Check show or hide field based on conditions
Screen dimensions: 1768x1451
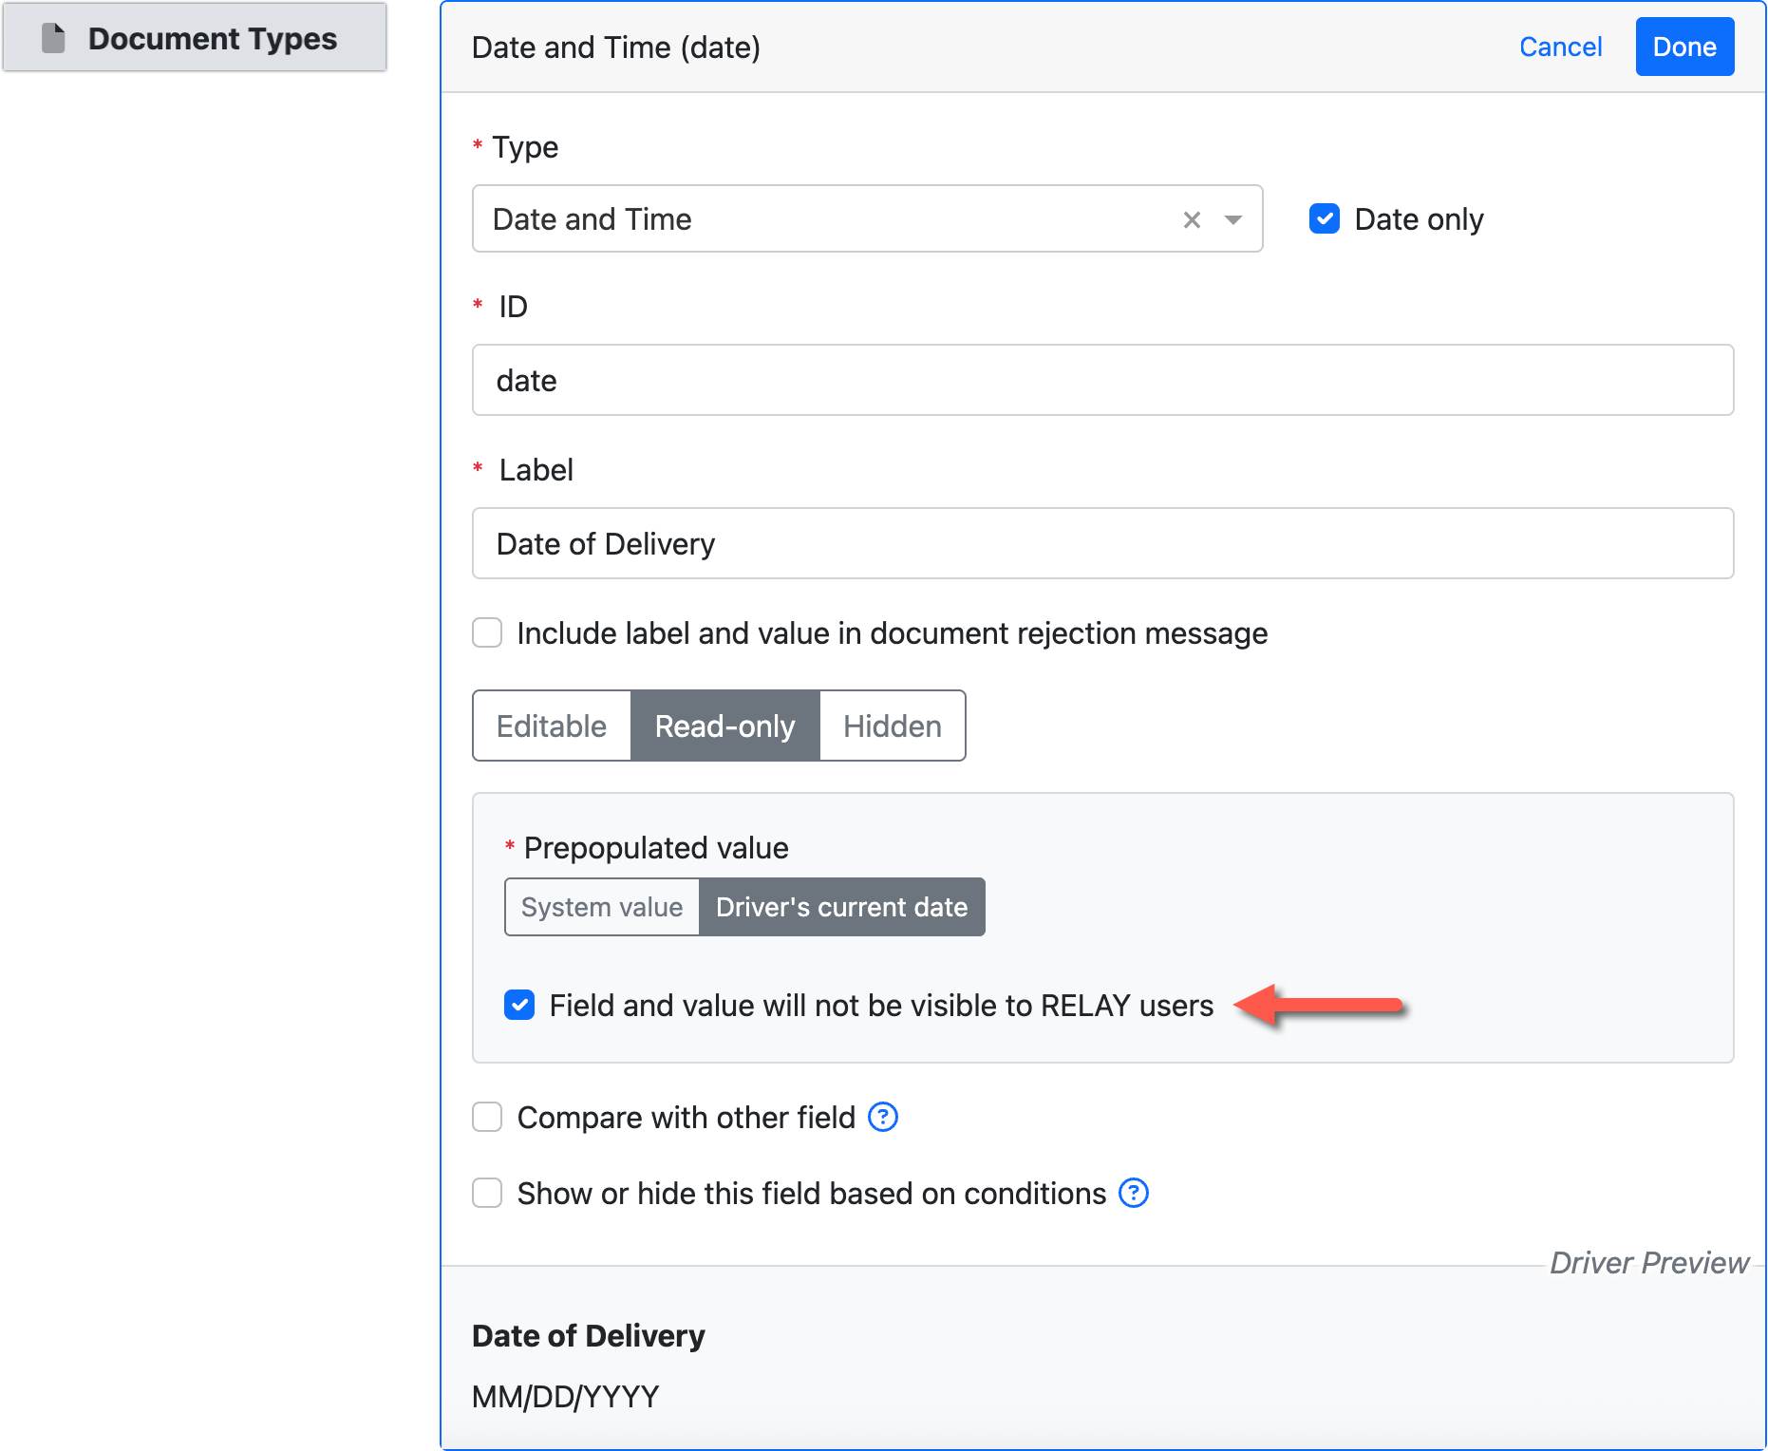(x=487, y=1193)
